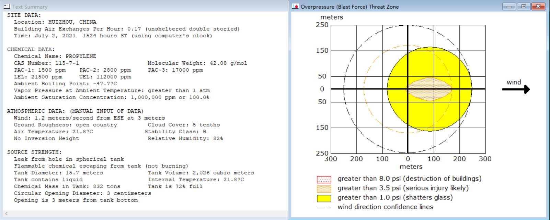
Task: Click 'Tank Volume: 2,026 cubic meters' text
Action: click(201, 173)
